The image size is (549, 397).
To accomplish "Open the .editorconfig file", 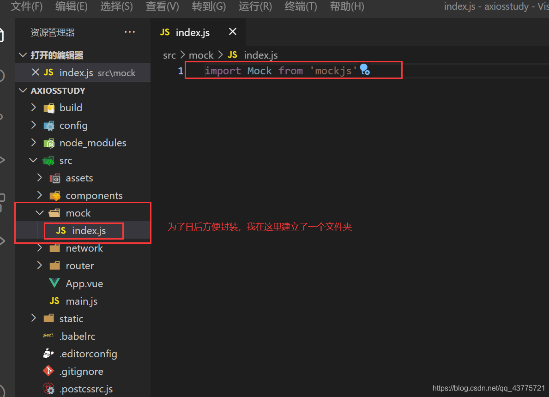I will tap(88, 354).
